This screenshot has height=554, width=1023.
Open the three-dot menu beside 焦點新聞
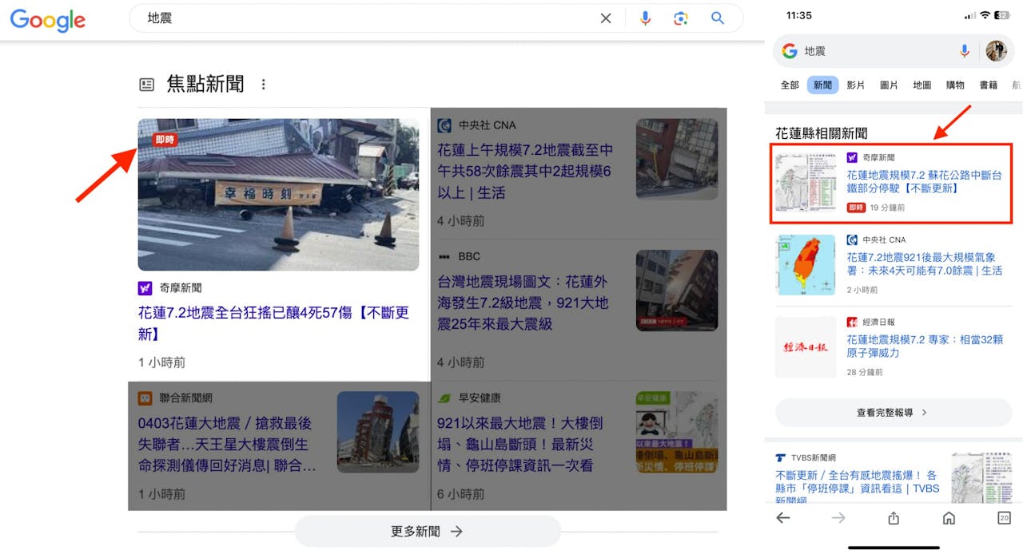pyautogui.click(x=264, y=85)
